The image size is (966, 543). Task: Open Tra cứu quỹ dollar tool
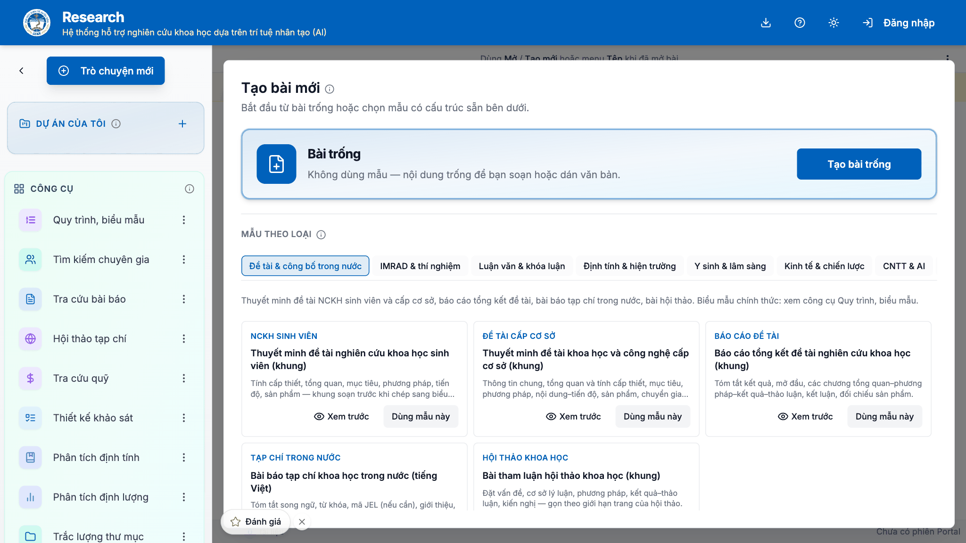pyautogui.click(x=81, y=378)
